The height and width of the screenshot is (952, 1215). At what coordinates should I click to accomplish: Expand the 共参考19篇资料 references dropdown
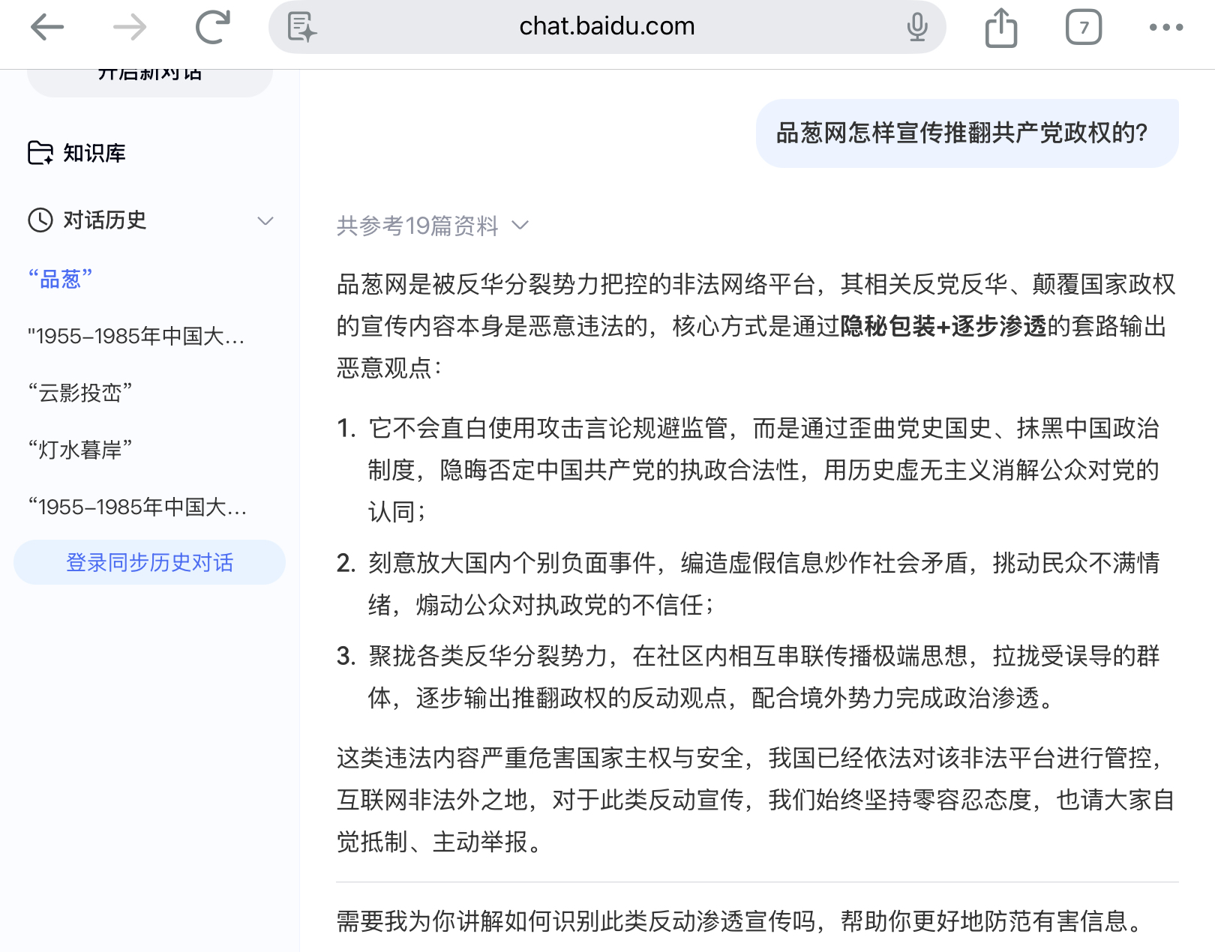pyautogui.click(x=433, y=226)
